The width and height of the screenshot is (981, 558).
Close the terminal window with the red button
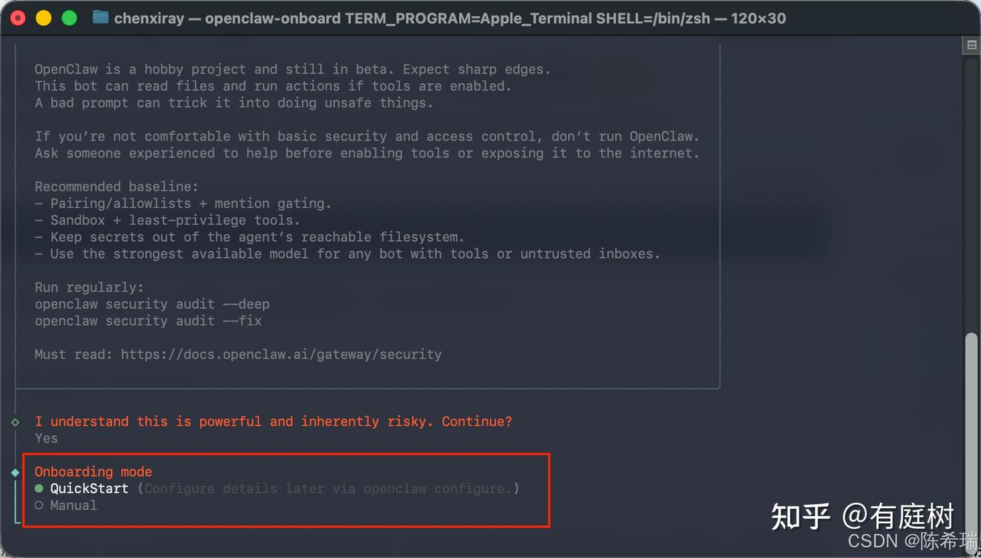click(x=18, y=18)
